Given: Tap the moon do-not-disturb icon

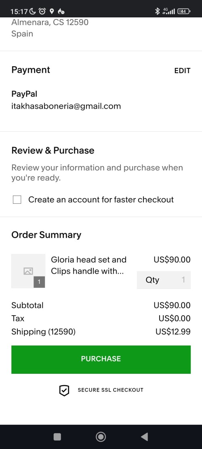Looking at the screenshot, I should [33, 11].
